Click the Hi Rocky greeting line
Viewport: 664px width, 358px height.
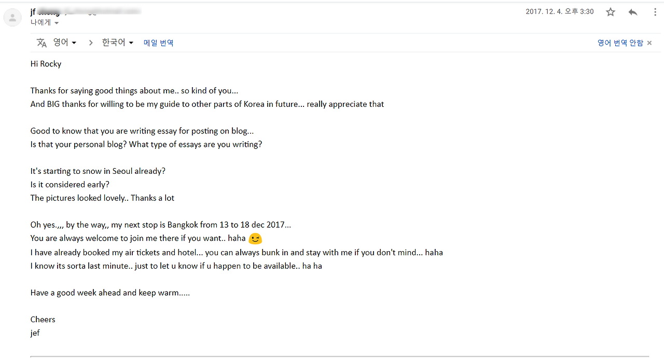(x=46, y=64)
